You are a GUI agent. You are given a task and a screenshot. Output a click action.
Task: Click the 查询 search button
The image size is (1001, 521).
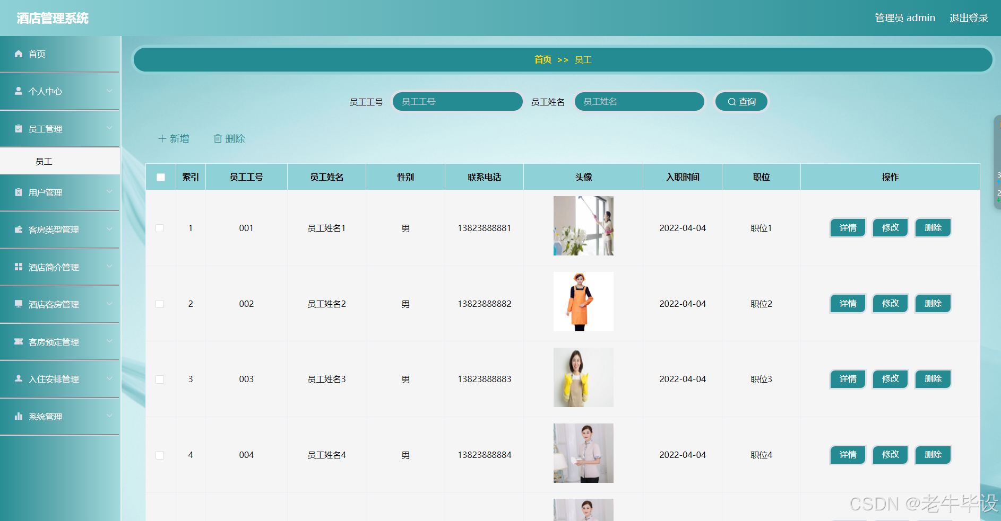[x=741, y=102]
